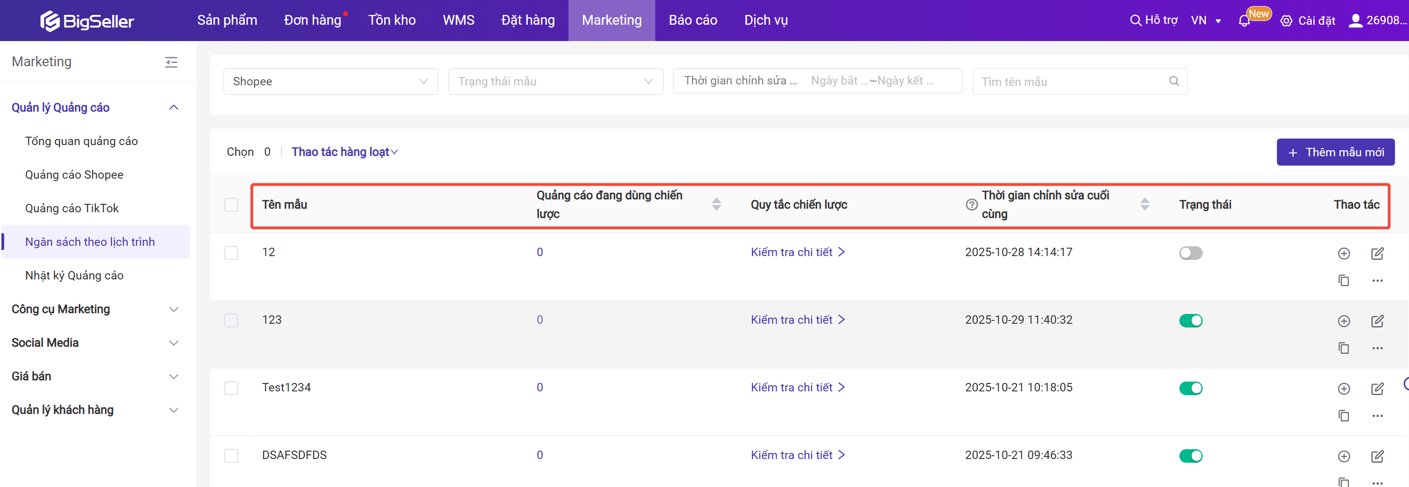The width and height of the screenshot is (1409, 487).
Task: Click the help icon beside Quy tắc chiến lược
Action: pyautogui.click(x=971, y=204)
